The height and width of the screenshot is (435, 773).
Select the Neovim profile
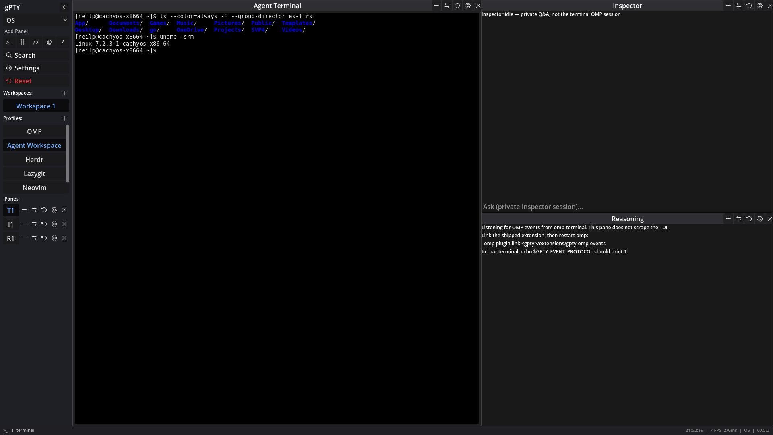34,188
